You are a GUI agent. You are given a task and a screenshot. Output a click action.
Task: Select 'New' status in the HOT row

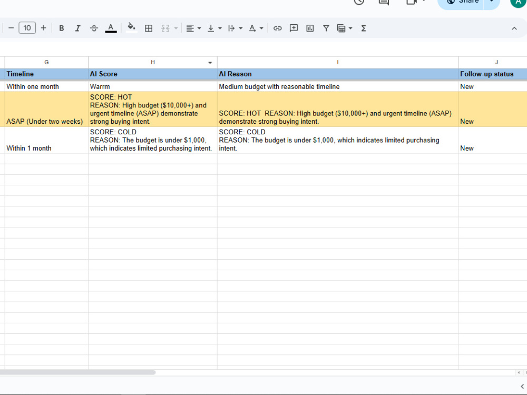coord(493,109)
